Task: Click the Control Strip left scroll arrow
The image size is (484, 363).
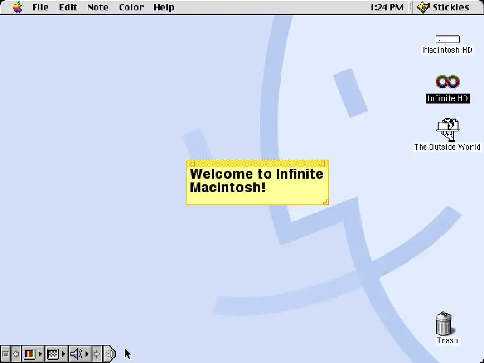Action: 16,354
